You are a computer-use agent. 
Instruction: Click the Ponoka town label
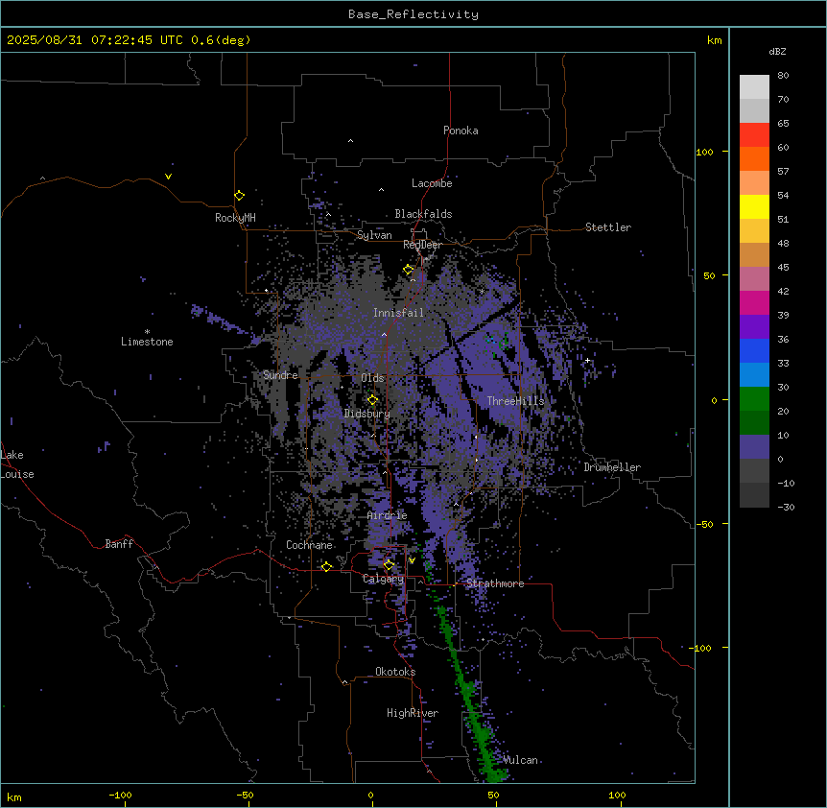tap(461, 131)
